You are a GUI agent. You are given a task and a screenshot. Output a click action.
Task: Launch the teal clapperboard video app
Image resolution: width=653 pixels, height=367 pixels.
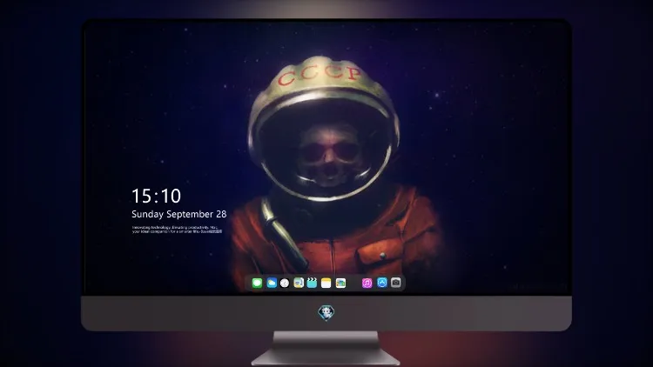tap(312, 283)
